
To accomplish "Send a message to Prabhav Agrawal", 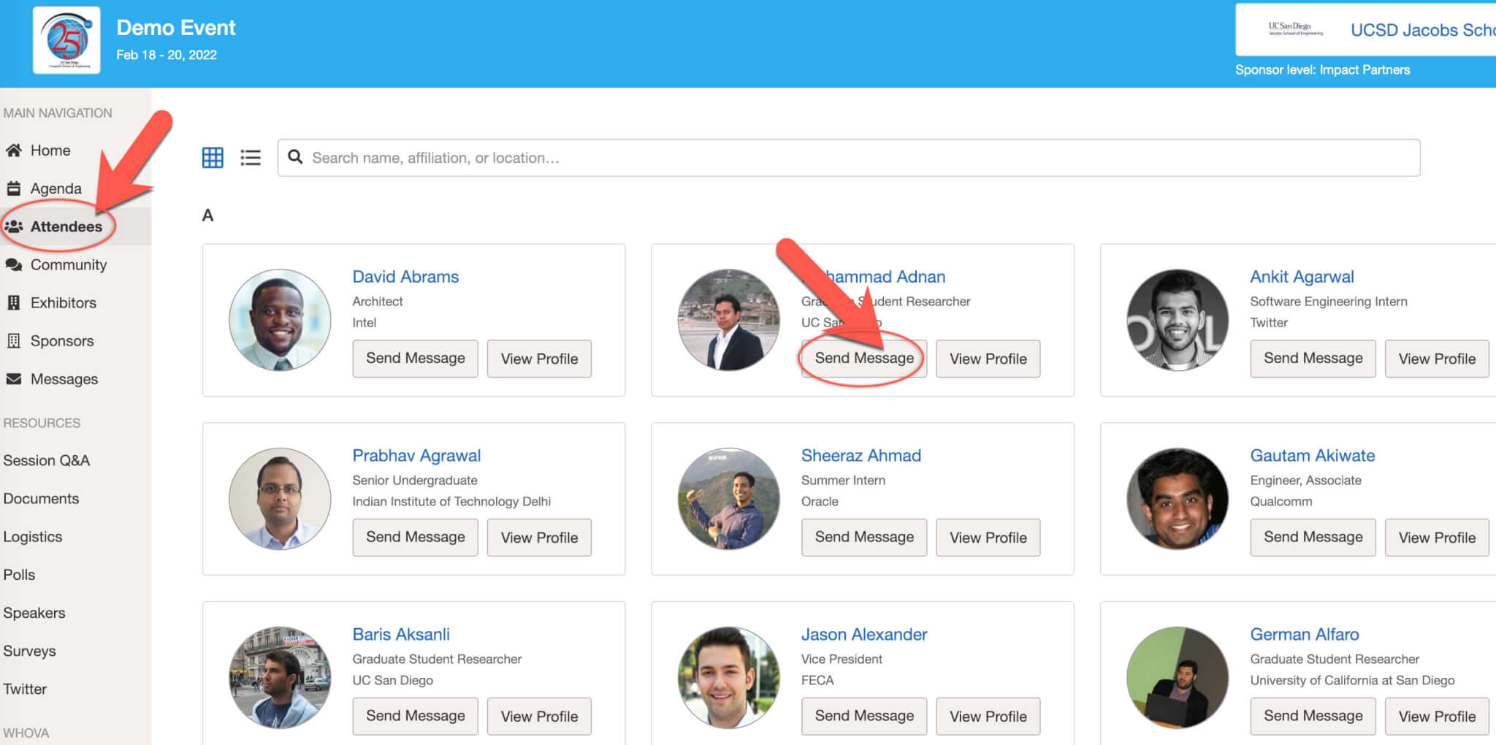I will pos(415,537).
